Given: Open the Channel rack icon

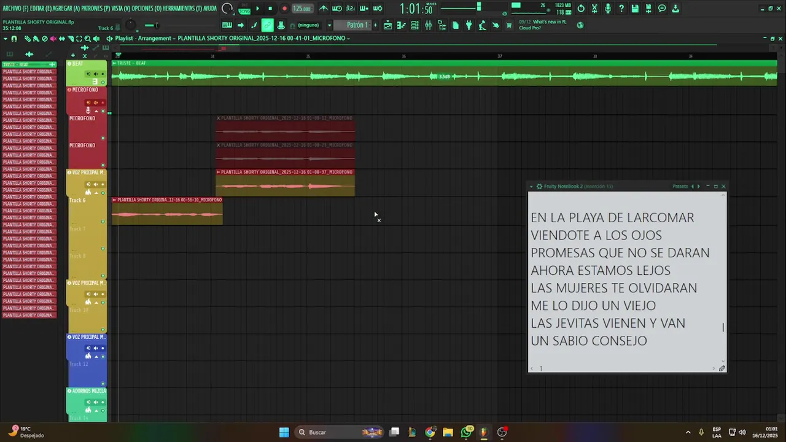Looking at the screenshot, I should pyautogui.click(x=415, y=25).
